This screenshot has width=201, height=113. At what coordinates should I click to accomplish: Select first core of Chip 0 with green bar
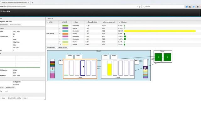pyautogui.click(x=66, y=68)
